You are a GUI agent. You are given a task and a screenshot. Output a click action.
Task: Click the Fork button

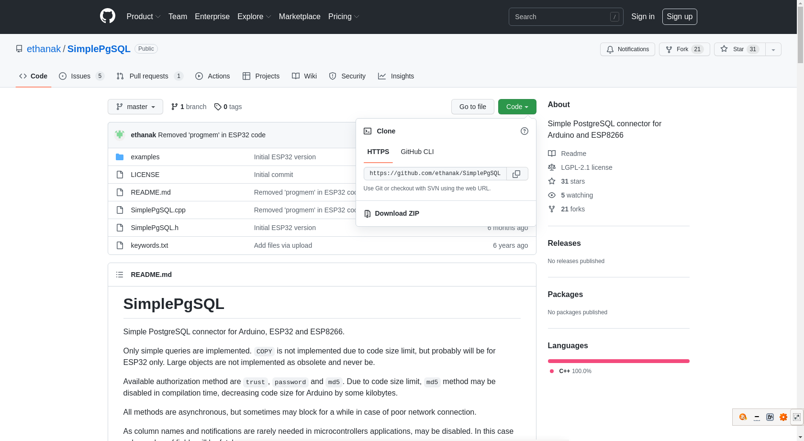(684, 49)
